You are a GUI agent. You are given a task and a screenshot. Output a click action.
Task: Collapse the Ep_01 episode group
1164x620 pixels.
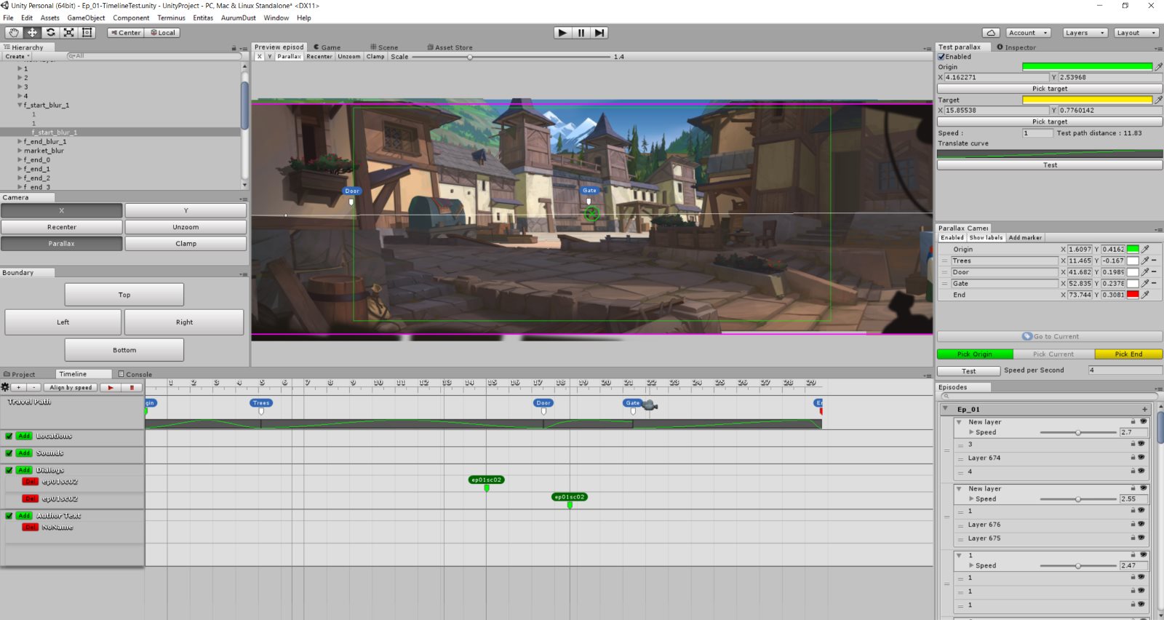tap(945, 409)
